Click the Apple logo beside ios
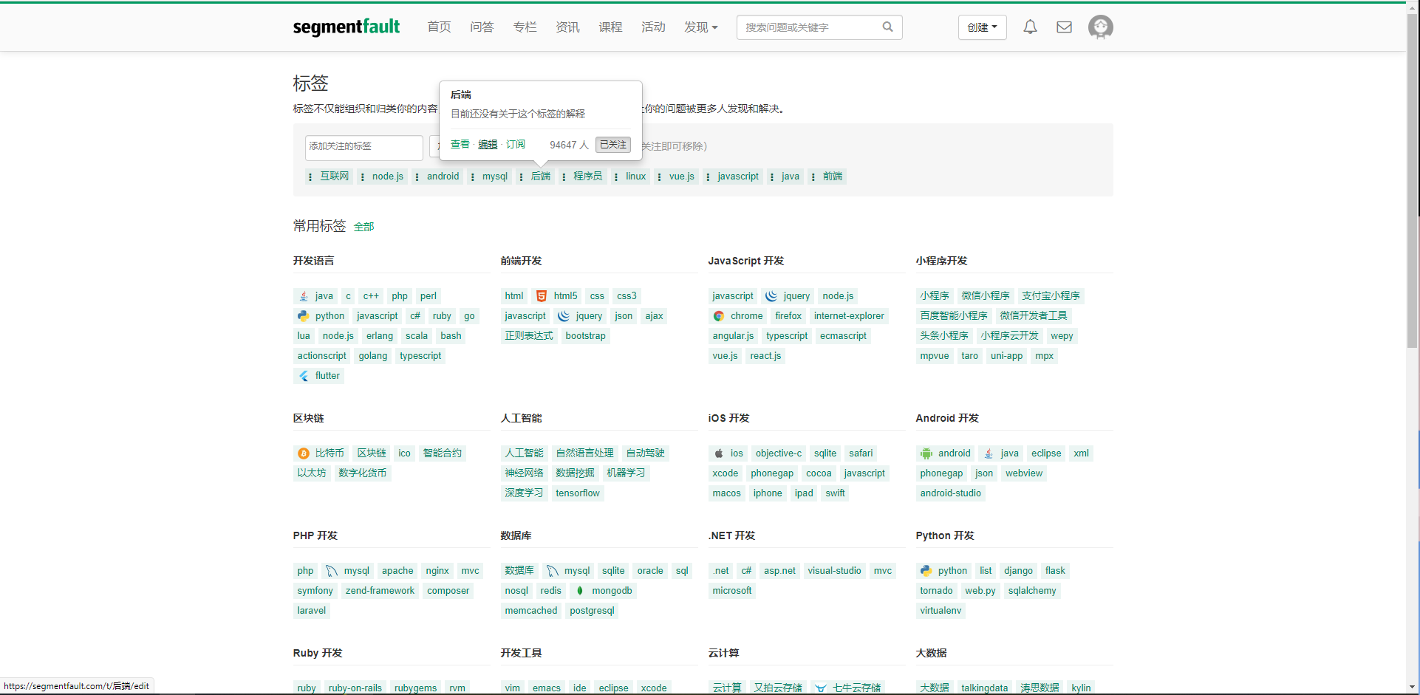1420x695 pixels. click(x=719, y=453)
